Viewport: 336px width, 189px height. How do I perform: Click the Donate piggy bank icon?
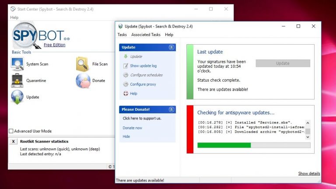83,80
